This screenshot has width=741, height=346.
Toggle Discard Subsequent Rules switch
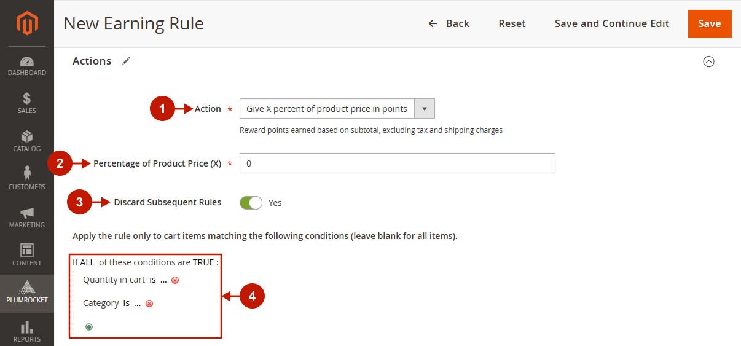251,202
